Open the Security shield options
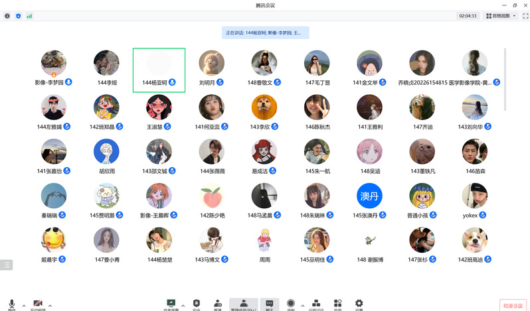This screenshot has height=311, width=530. click(196, 304)
